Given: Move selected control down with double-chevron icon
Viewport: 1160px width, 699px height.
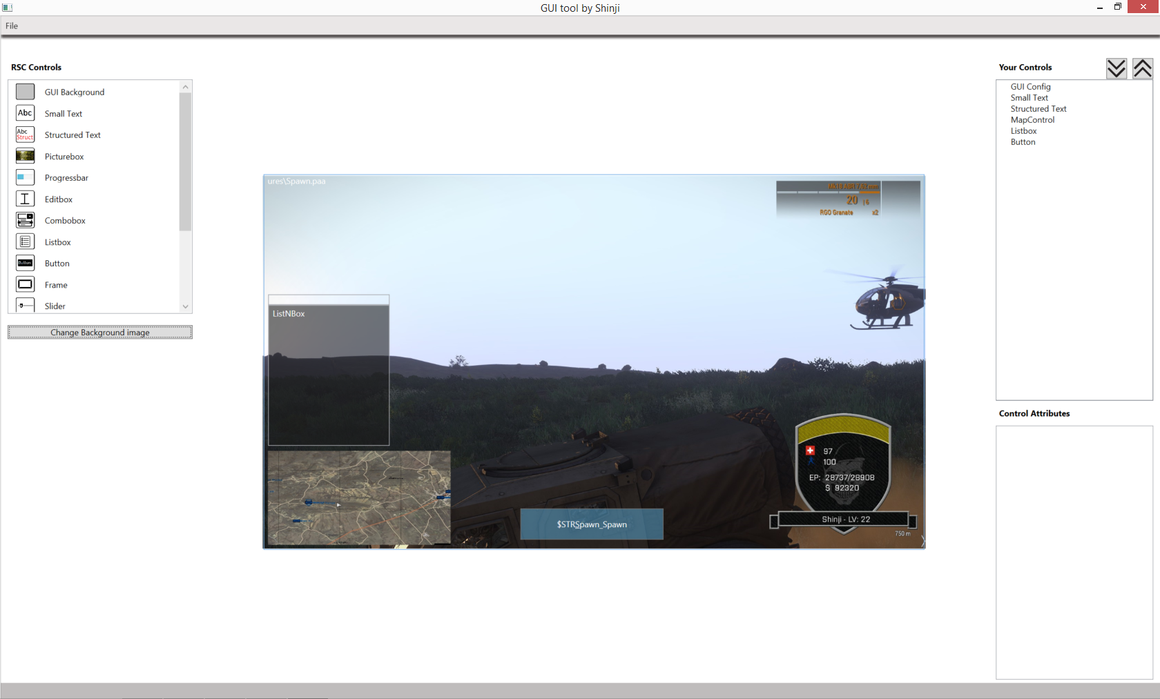Looking at the screenshot, I should point(1116,68).
